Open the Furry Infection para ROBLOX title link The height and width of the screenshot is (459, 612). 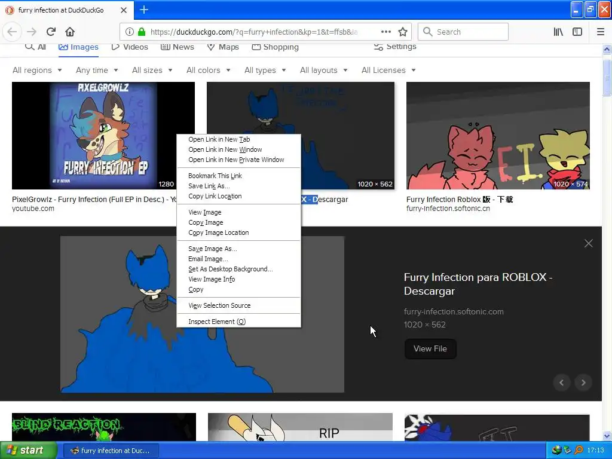point(478,284)
